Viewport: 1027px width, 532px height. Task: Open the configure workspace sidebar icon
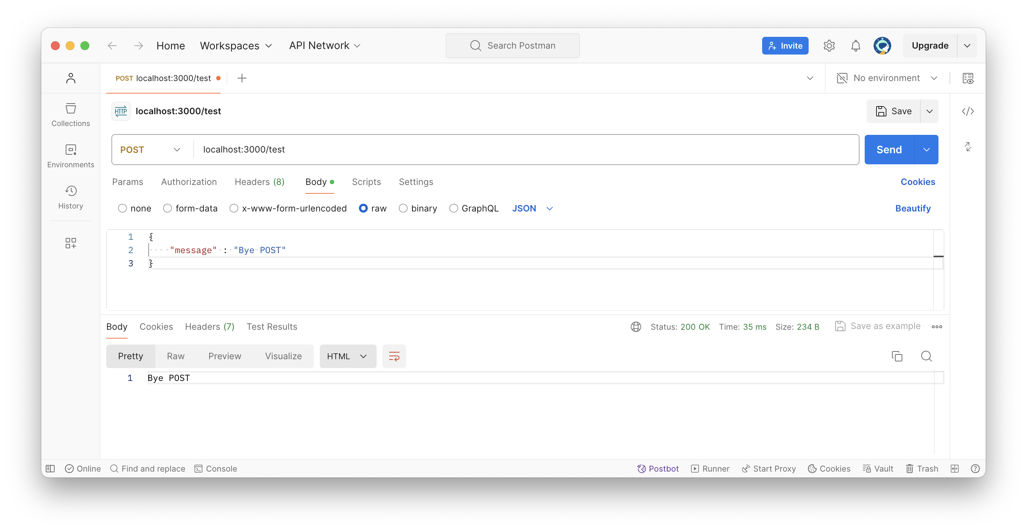tap(70, 243)
